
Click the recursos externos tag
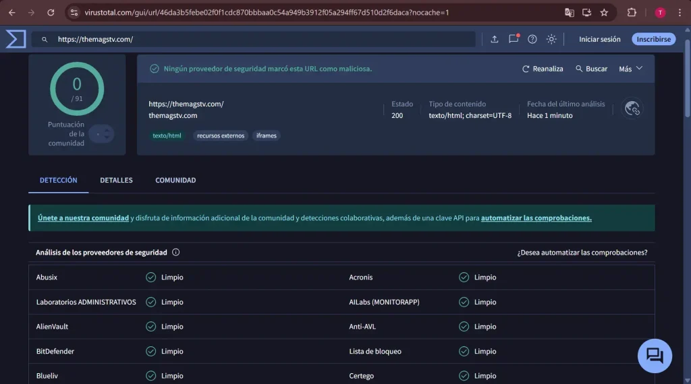(x=221, y=135)
